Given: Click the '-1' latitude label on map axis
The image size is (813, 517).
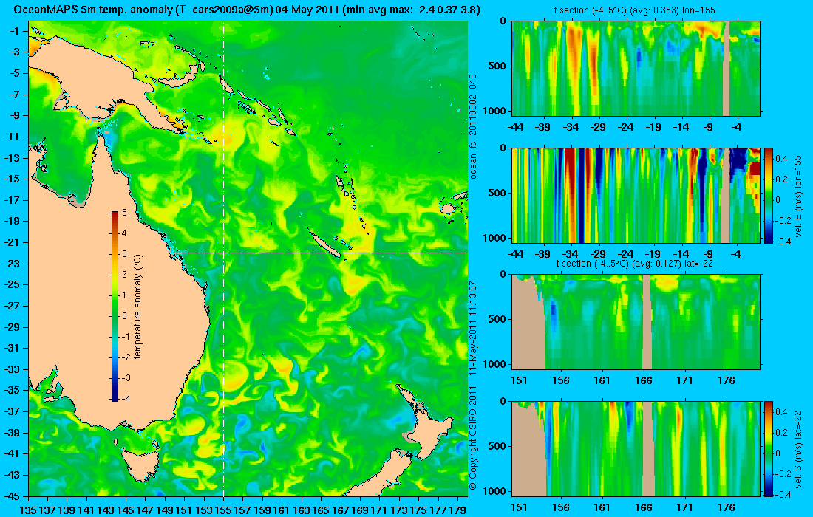Looking at the screenshot, I should [x=16, y=30].
